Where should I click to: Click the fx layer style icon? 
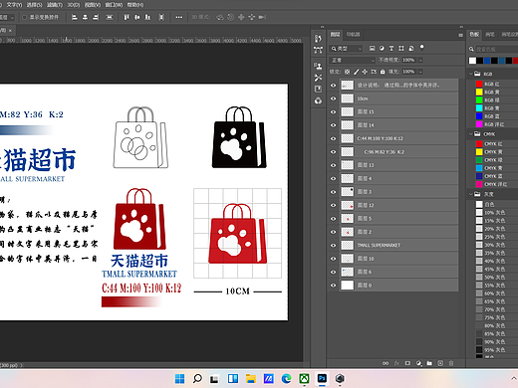click(x=396, y=363)
